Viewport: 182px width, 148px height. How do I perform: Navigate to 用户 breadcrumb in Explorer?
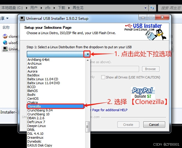point(34,8)
